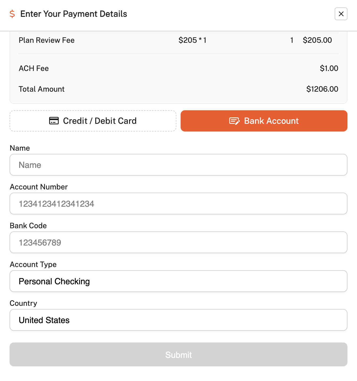Click the bank account pencil icon
Viewport: 357px width, 381px height.
pyautogui.click(x=234, y=121)
